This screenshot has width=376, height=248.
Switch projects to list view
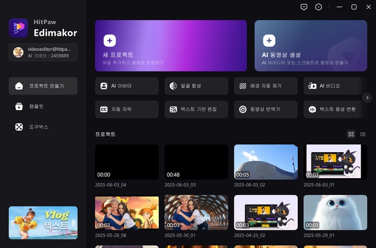(x=363, y=134)
